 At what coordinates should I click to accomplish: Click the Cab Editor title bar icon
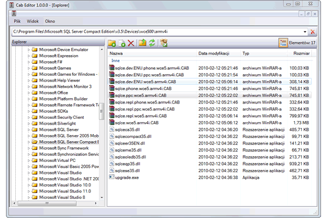point(11,5)
